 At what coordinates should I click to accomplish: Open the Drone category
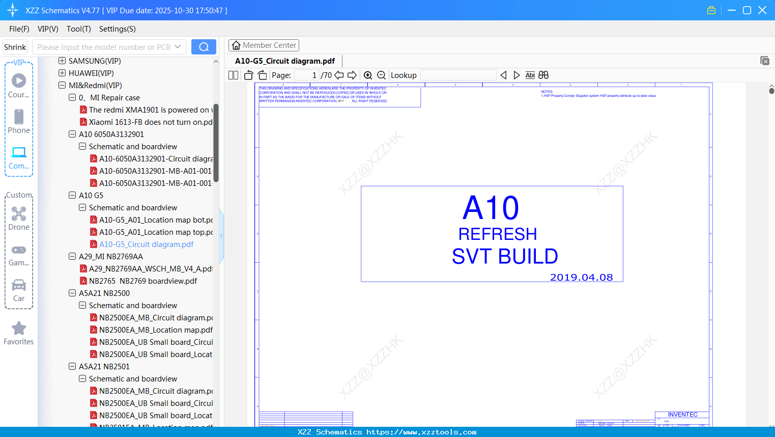tap(19, 218)
